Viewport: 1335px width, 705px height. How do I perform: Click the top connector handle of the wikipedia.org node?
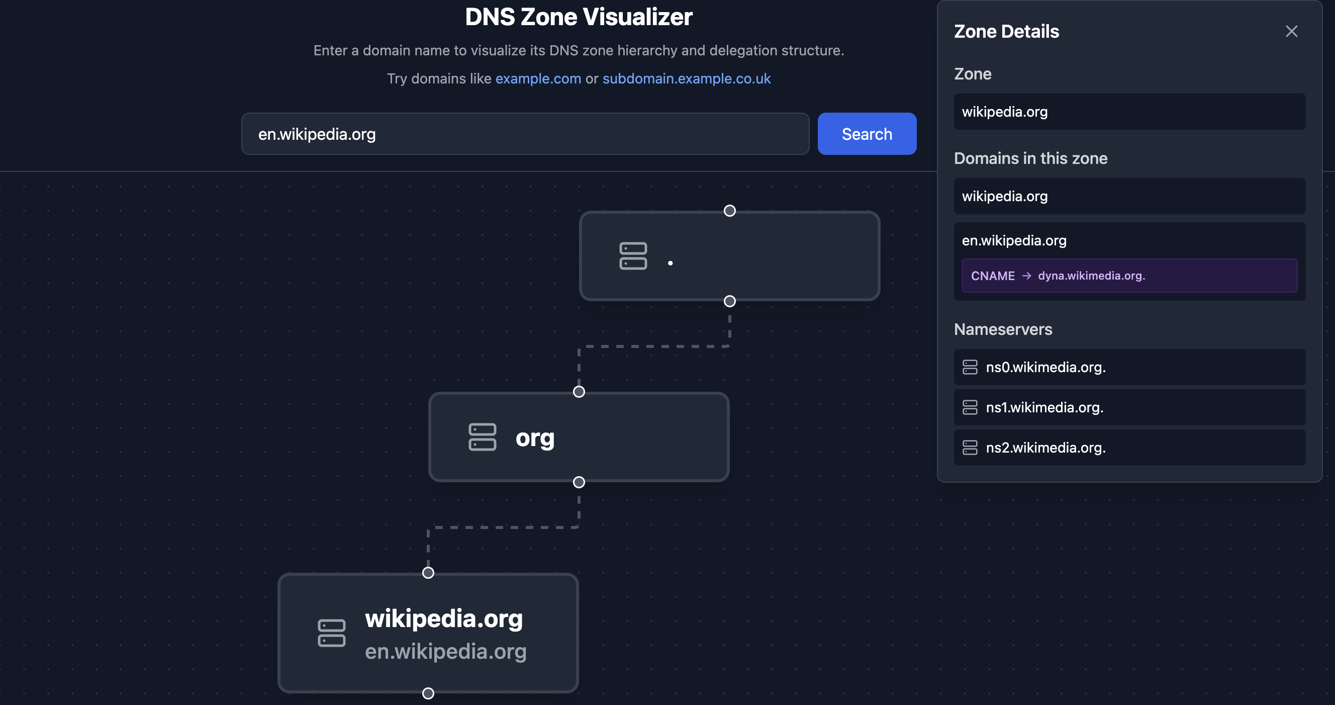coord(428,573)
